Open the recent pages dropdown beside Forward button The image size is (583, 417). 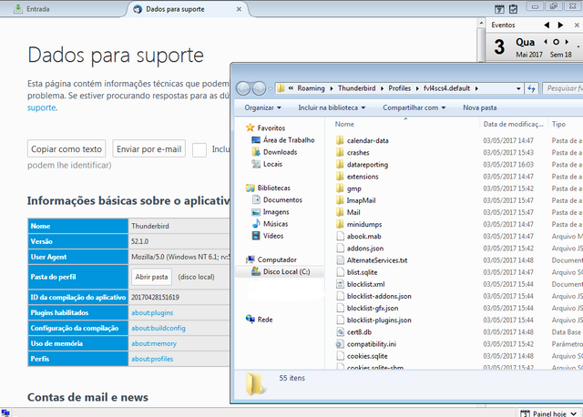coord(271,88)
